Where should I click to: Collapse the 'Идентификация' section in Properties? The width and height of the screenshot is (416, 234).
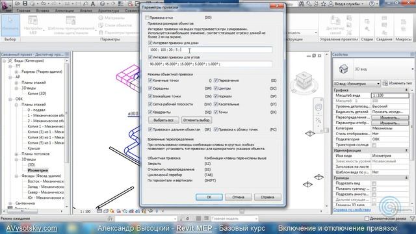(406, 150)
